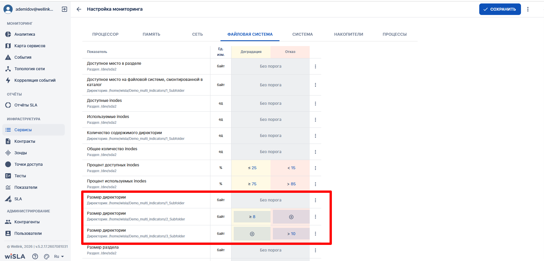Viewport: 544px width, 261px height.
Task: Add degradation threshold for 3_Subfolder directory size
Action: [x=252, y=234]
